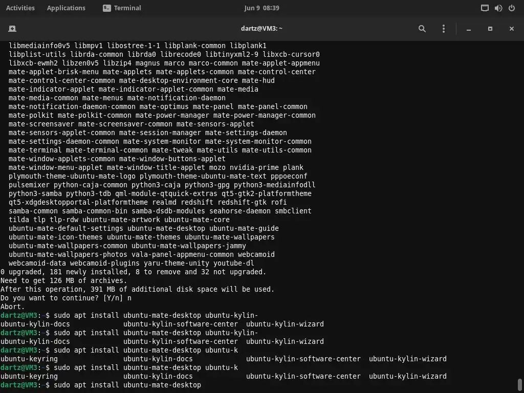Click the package name 'webcamoid-plugins'
Screen dimensions: 524x393
104,264
